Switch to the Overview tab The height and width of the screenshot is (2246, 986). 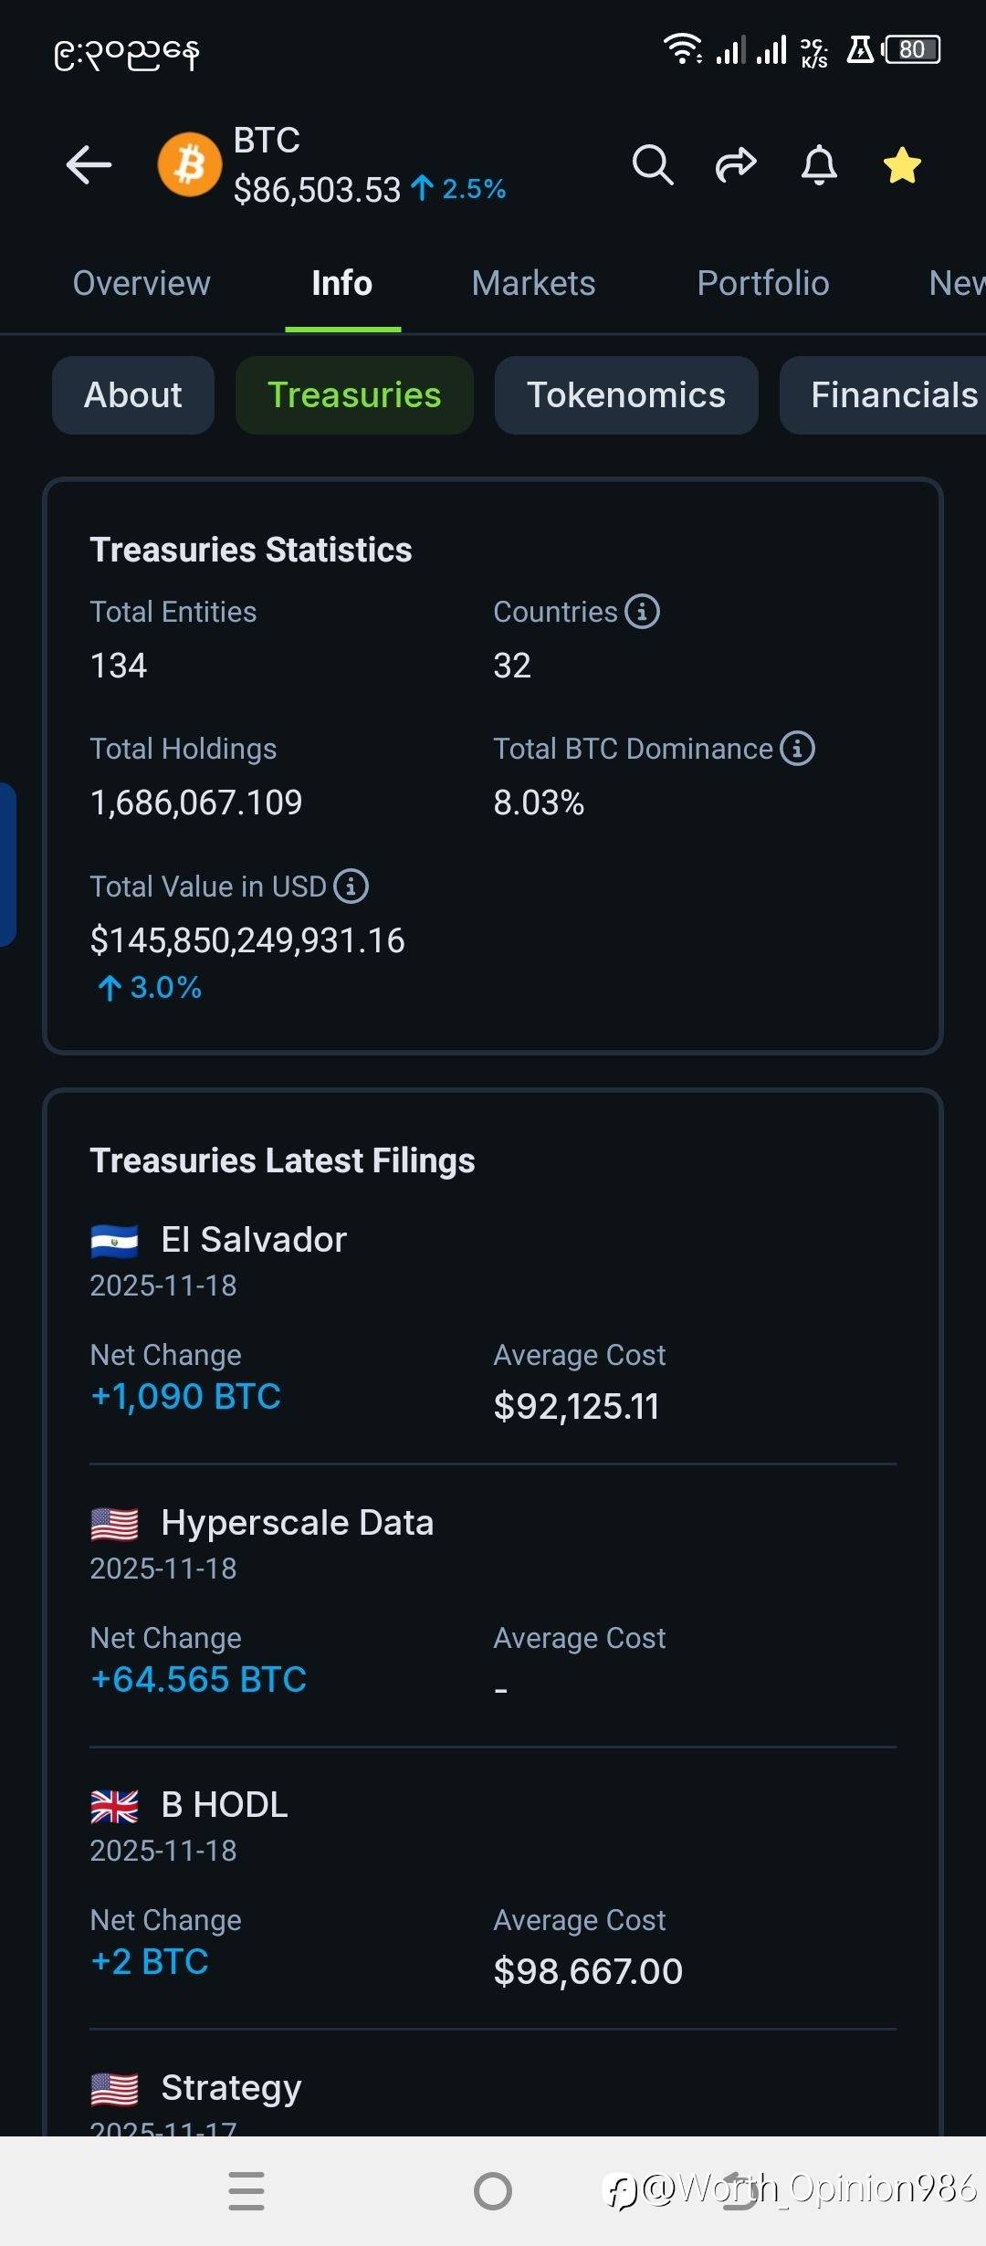coord(142,284)
